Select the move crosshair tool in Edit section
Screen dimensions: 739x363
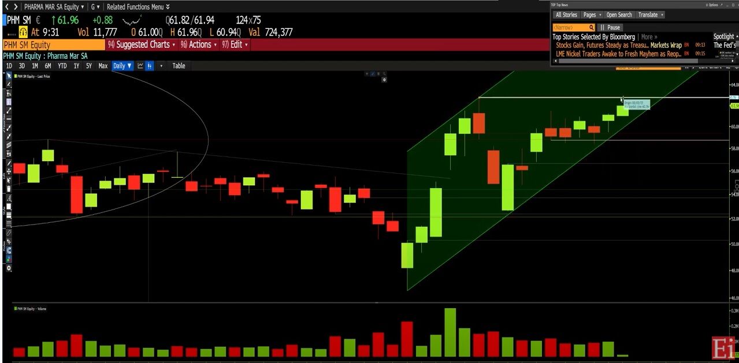[x=9, y=172]
